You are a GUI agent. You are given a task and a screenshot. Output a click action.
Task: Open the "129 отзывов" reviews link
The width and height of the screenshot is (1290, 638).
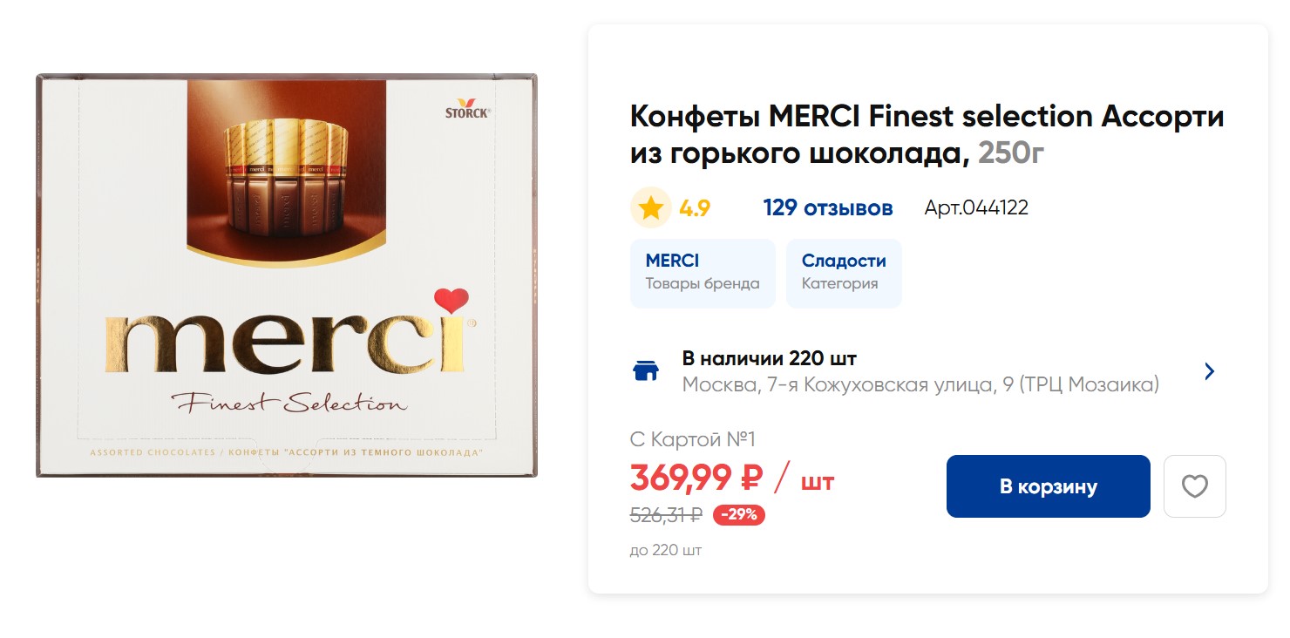827,208
